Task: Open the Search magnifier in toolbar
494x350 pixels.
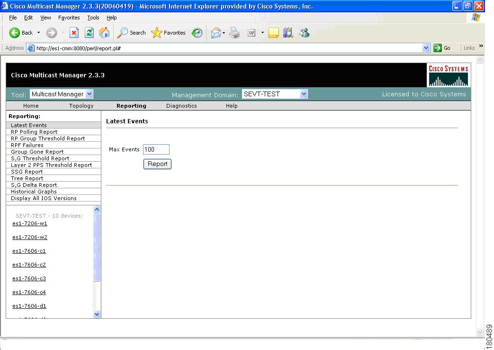Action: (x=131, y=33)
